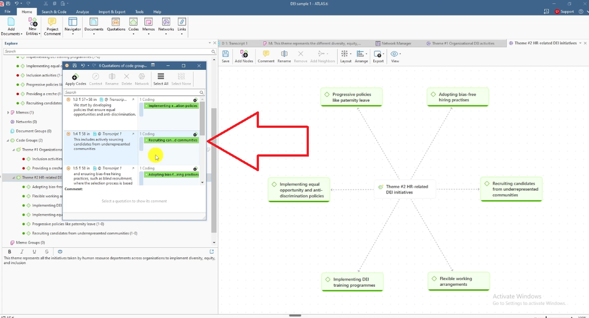Open New Entities dropdown arrow

40,34
